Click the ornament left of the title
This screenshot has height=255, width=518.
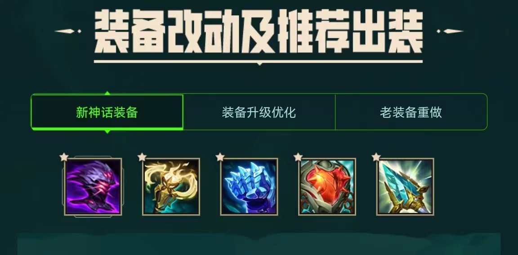click(x=68, y=31)
